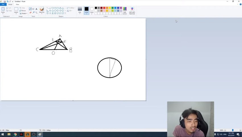Select the Eraser tool

(x=30, y=12)
